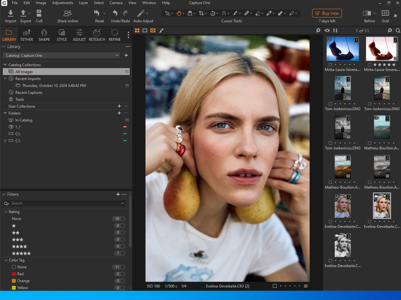Select the Keystone cursor tool
Viewport: 401px width, 300px height.
[x=224, y=13]
